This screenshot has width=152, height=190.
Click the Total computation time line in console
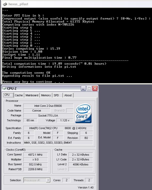tap(54, 64)
